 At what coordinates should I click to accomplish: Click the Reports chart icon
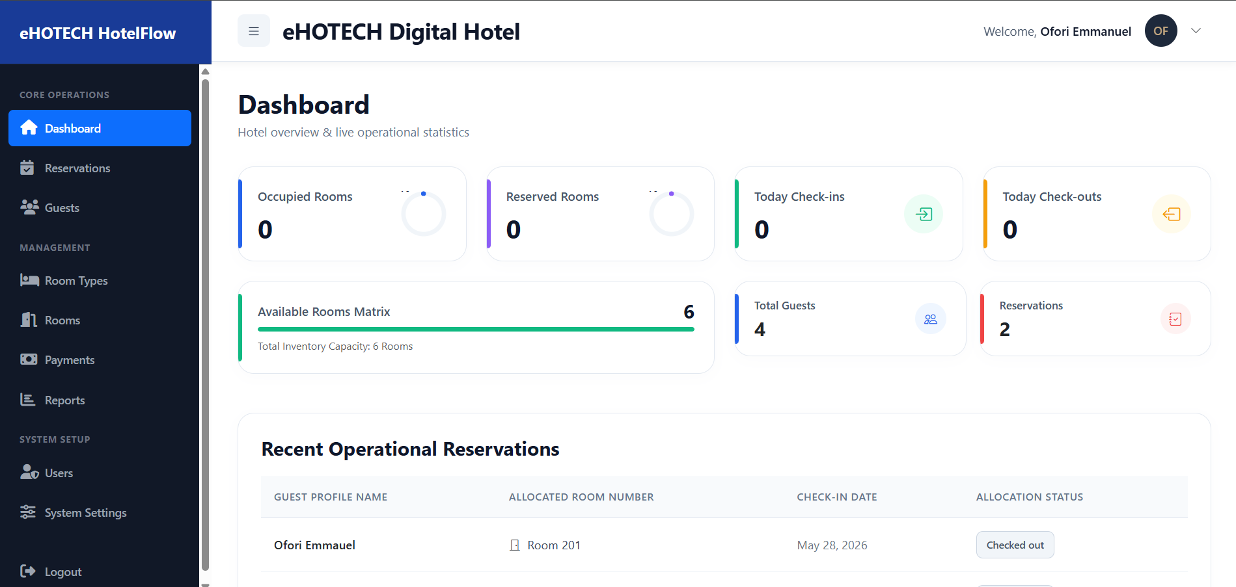[27, 399]
